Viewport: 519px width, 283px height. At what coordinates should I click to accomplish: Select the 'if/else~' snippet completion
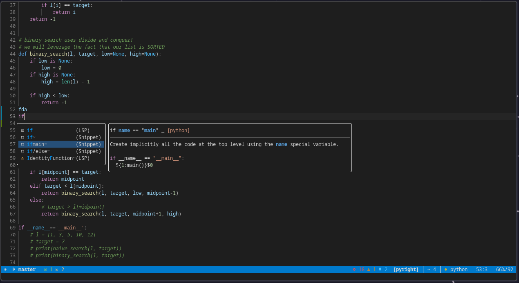point(61,151)
